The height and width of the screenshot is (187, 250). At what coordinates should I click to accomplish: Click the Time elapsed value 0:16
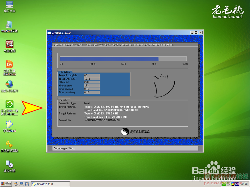coord(92,89)
